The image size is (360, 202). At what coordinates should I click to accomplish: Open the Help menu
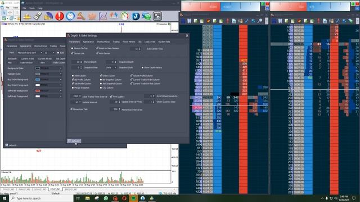pos(40,8)
